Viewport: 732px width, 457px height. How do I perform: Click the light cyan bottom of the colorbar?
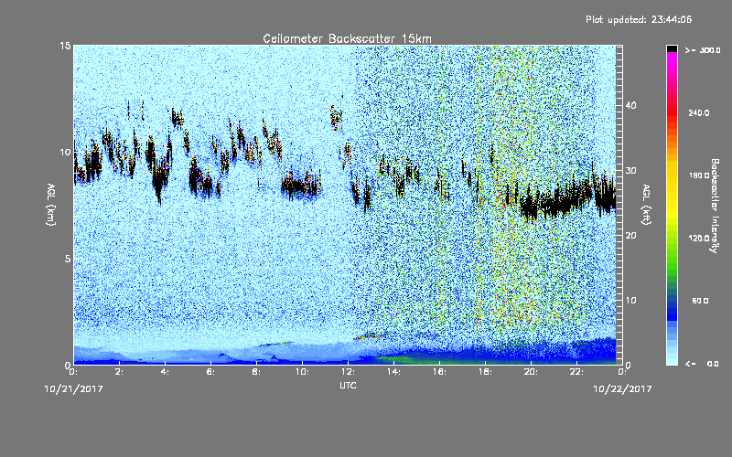coord(672,359)
